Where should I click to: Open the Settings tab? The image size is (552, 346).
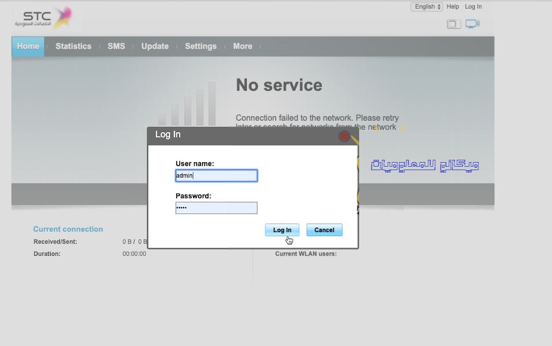pyautogui.click(x=200, y=46)
